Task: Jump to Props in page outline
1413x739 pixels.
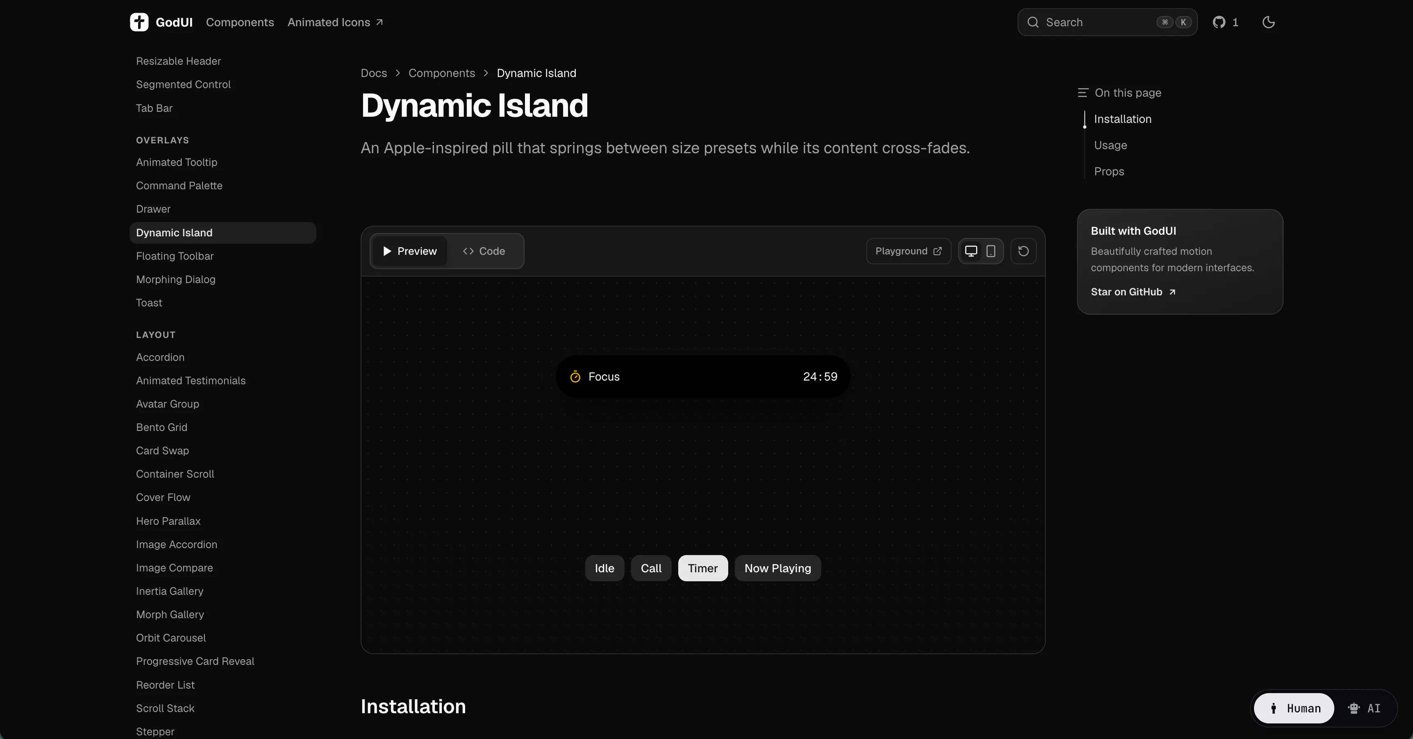Action: coord(1109,172)
